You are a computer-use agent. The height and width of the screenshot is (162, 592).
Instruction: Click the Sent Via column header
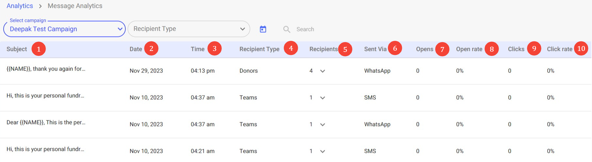coord(375,49)
